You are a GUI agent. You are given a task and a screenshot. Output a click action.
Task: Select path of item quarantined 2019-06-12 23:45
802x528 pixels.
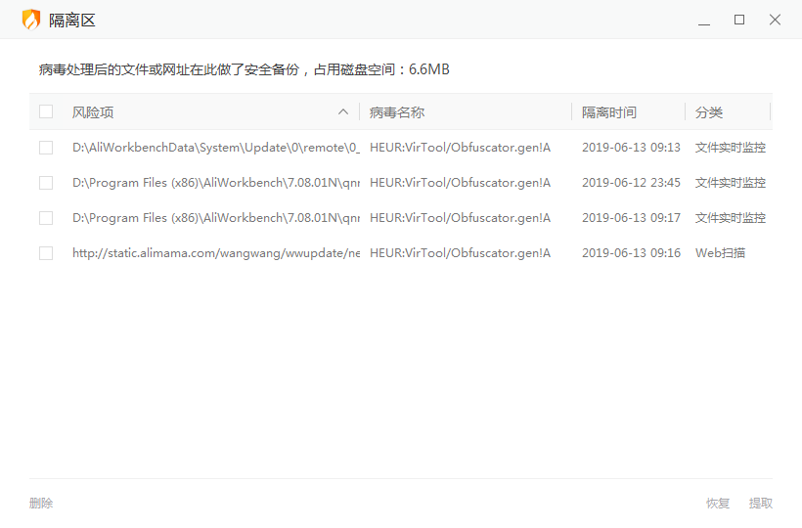tap(216, 183)
